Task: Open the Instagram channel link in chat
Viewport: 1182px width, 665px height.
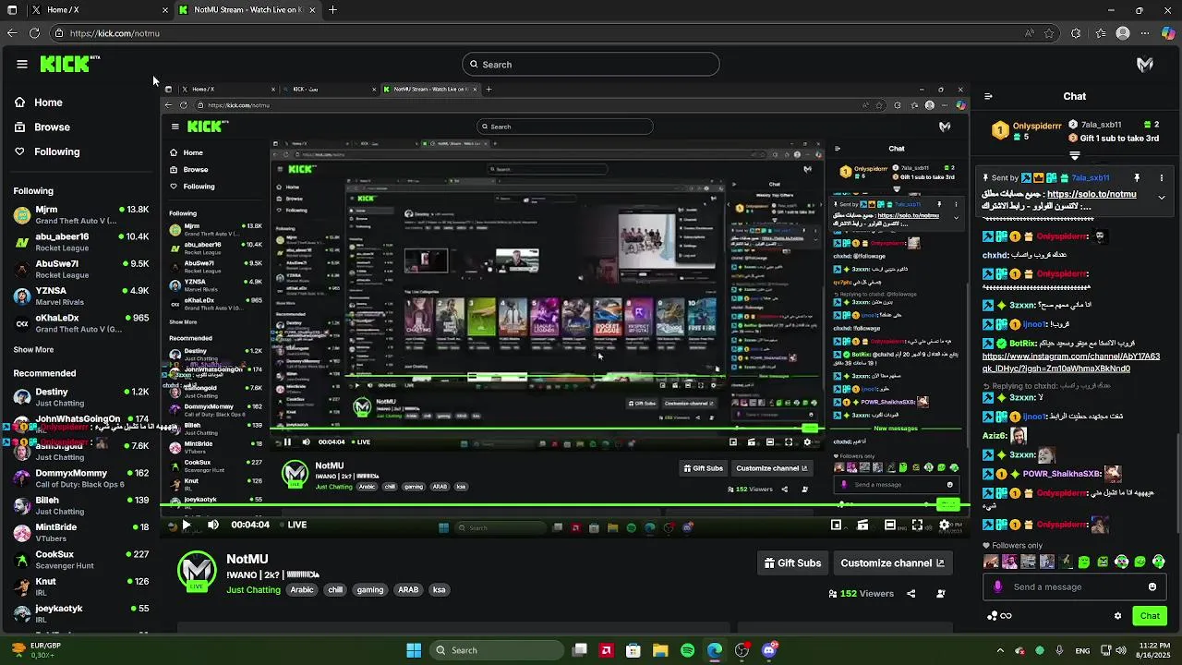Action: pyautogui.click(x=1071, y=362)
